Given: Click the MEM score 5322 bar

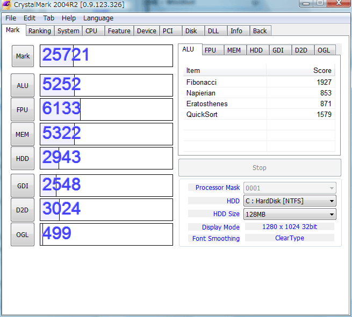Looking at the screenshot, I should pyautogui.click(x=106, y=134).
